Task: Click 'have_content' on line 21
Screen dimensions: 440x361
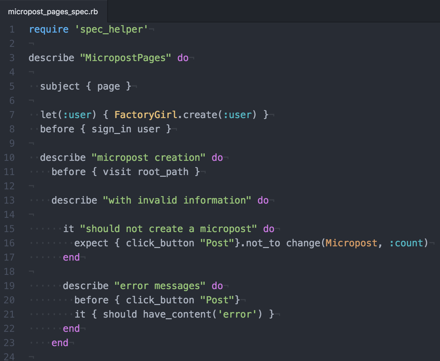Action: [177, 315]
